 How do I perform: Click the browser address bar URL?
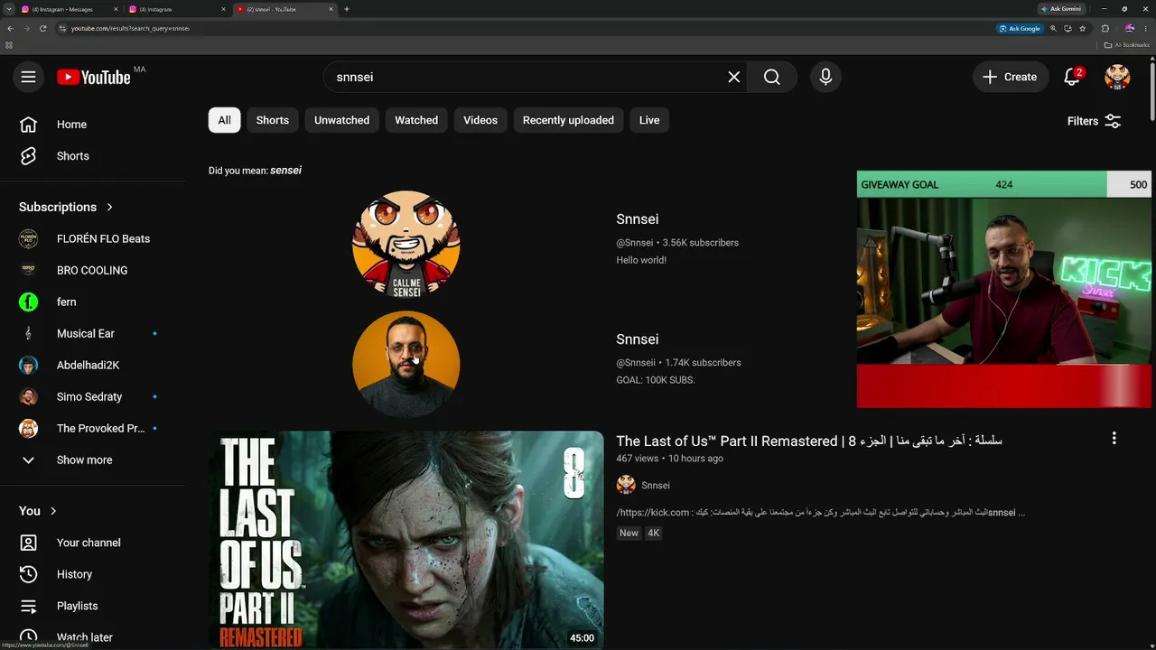(x=130, y=28)
